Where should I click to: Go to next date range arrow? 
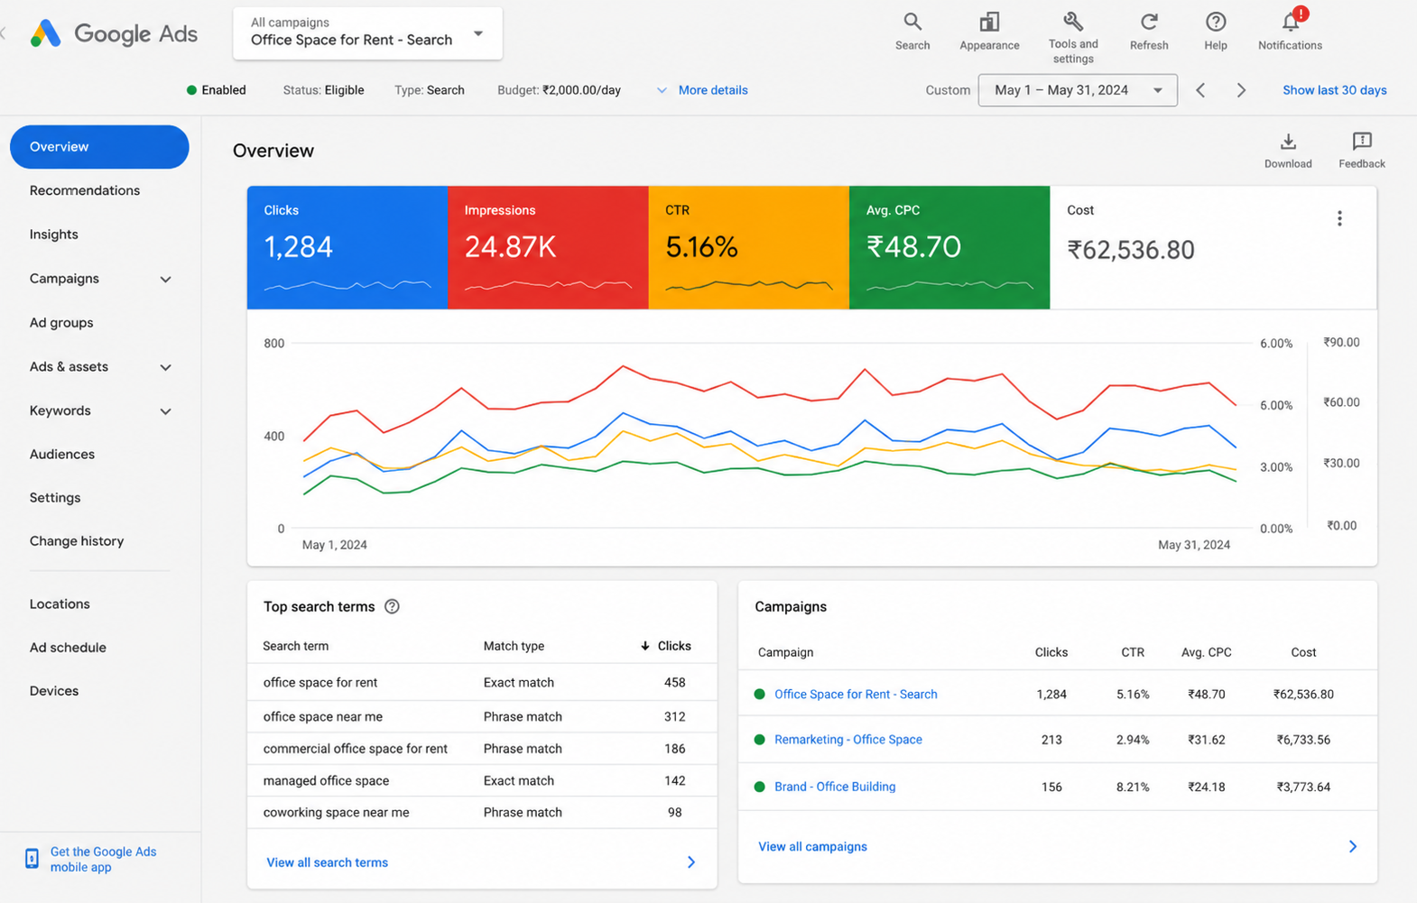click(1241, 90)
